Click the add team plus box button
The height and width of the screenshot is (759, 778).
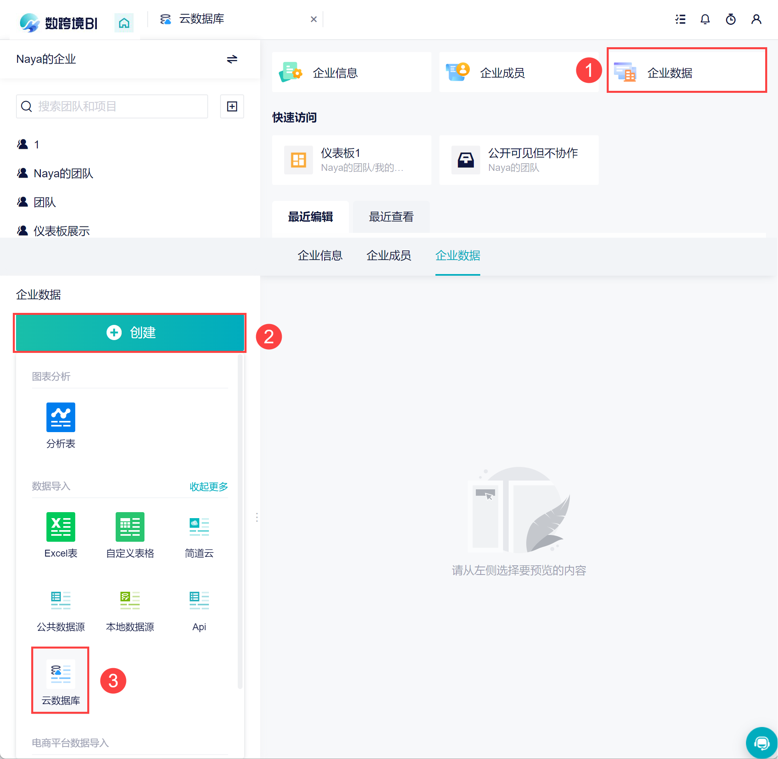pyautogui.click(x=232, y=106)
